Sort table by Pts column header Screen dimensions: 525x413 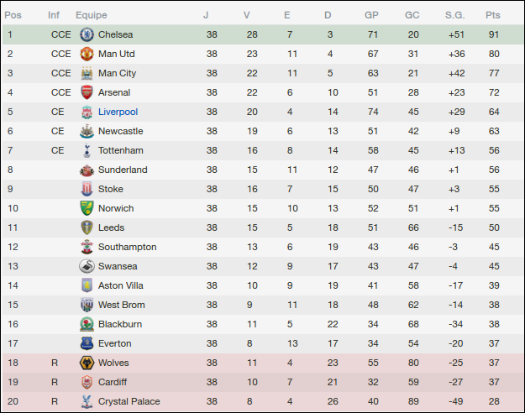(x=493, y=15)
